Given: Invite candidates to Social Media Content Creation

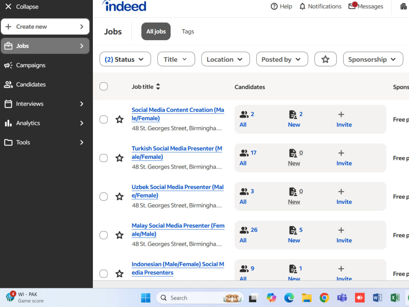Looking at the screenshot, I should 344,119.
